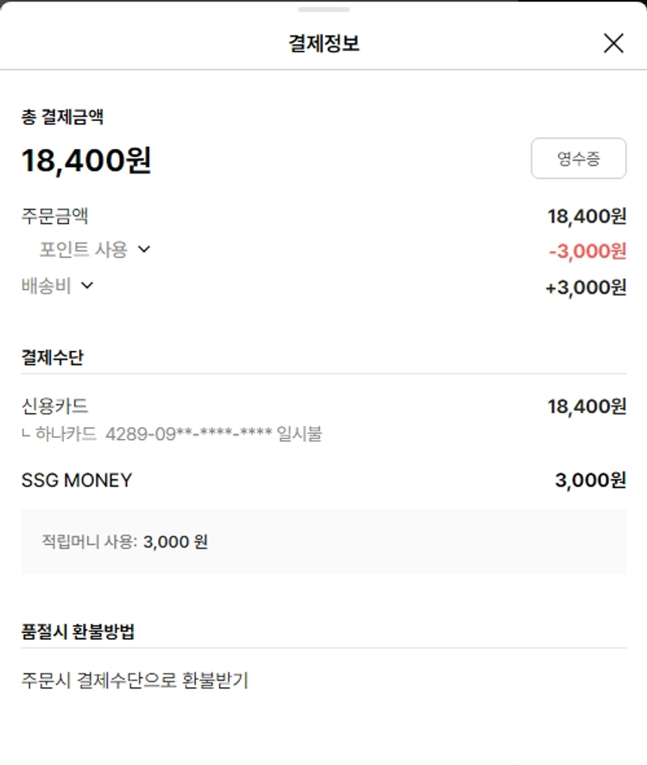Screen dimensions: 647x765
Task: Click the 결제정보 title text
Action: (x=323, y=43)
